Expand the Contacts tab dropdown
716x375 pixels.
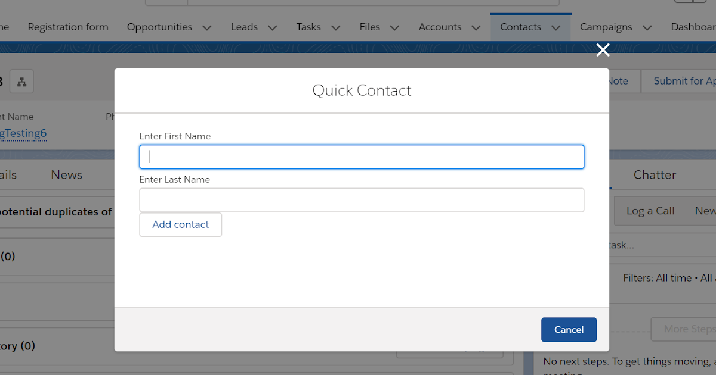555,27
